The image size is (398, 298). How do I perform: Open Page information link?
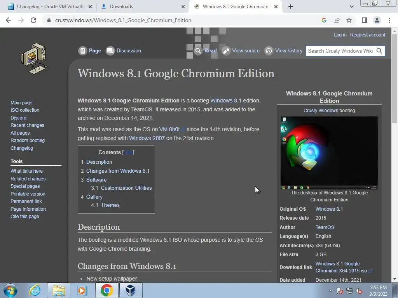click(x=28, y=209)
